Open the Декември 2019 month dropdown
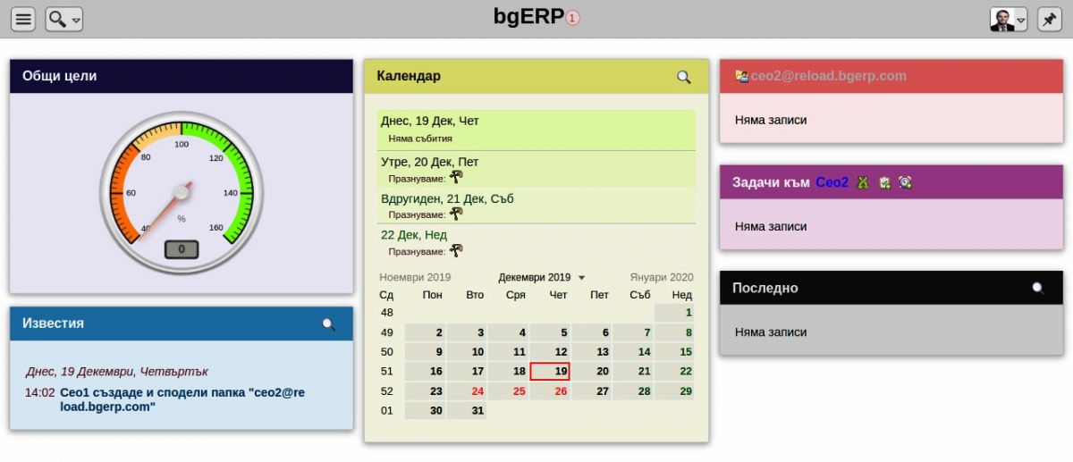The width and height of the screenshot is (1073, 462). (542, 277)
